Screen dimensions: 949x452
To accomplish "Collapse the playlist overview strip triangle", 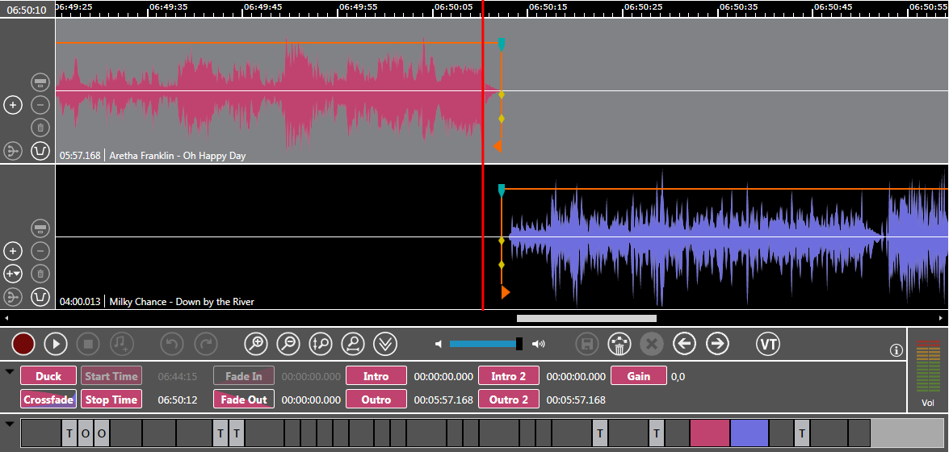I will (10, 424).
